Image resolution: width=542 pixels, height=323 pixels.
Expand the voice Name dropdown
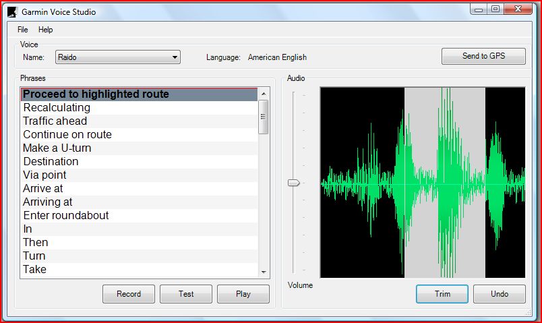click(x=118, y=57)
